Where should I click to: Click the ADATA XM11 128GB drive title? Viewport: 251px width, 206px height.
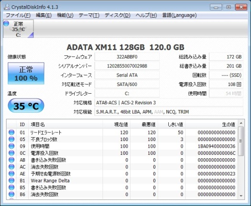point(106,47)
